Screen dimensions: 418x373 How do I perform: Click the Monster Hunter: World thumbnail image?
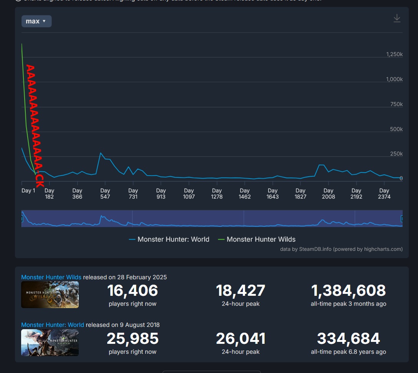pos(50,343)
